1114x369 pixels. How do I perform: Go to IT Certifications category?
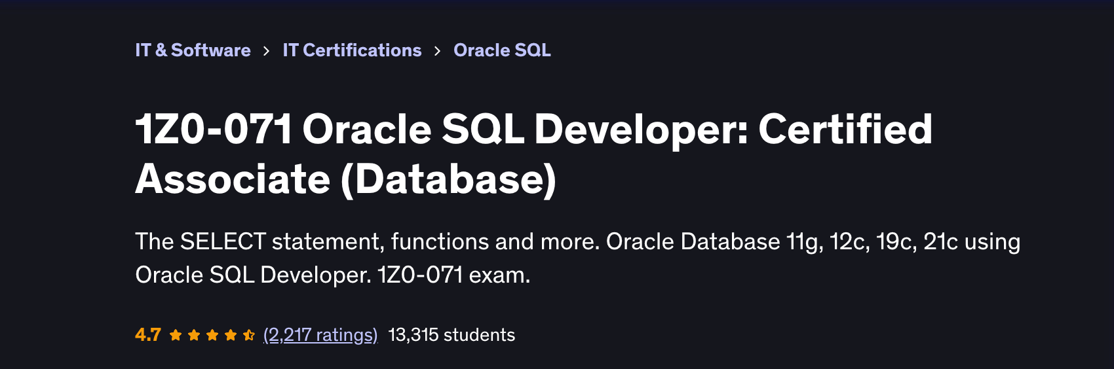pos(352,50)
